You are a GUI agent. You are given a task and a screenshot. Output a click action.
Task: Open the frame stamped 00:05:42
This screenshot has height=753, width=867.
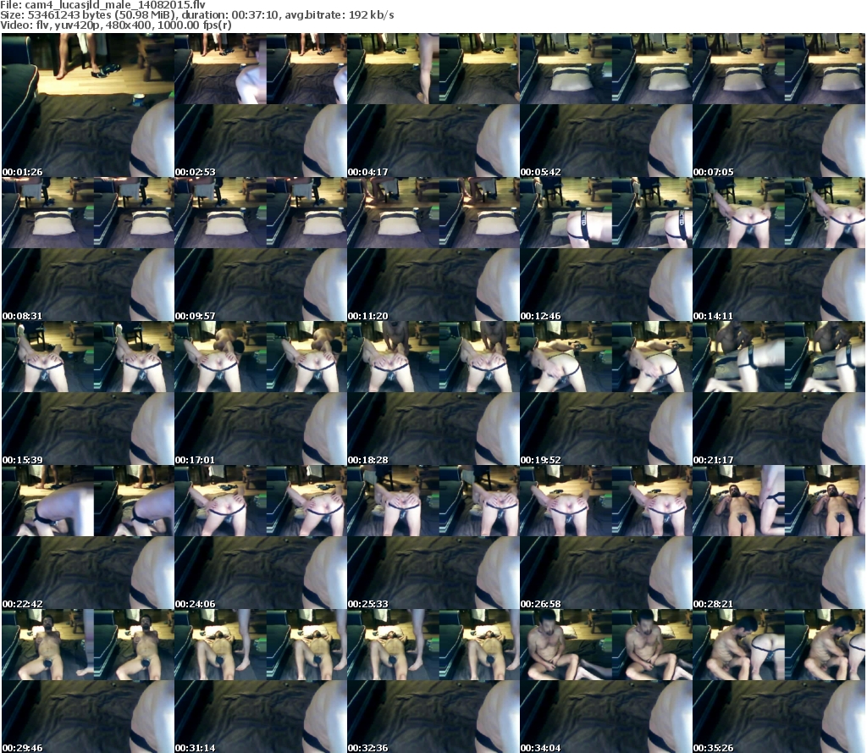pyautogui.click(x=605, y=105)
